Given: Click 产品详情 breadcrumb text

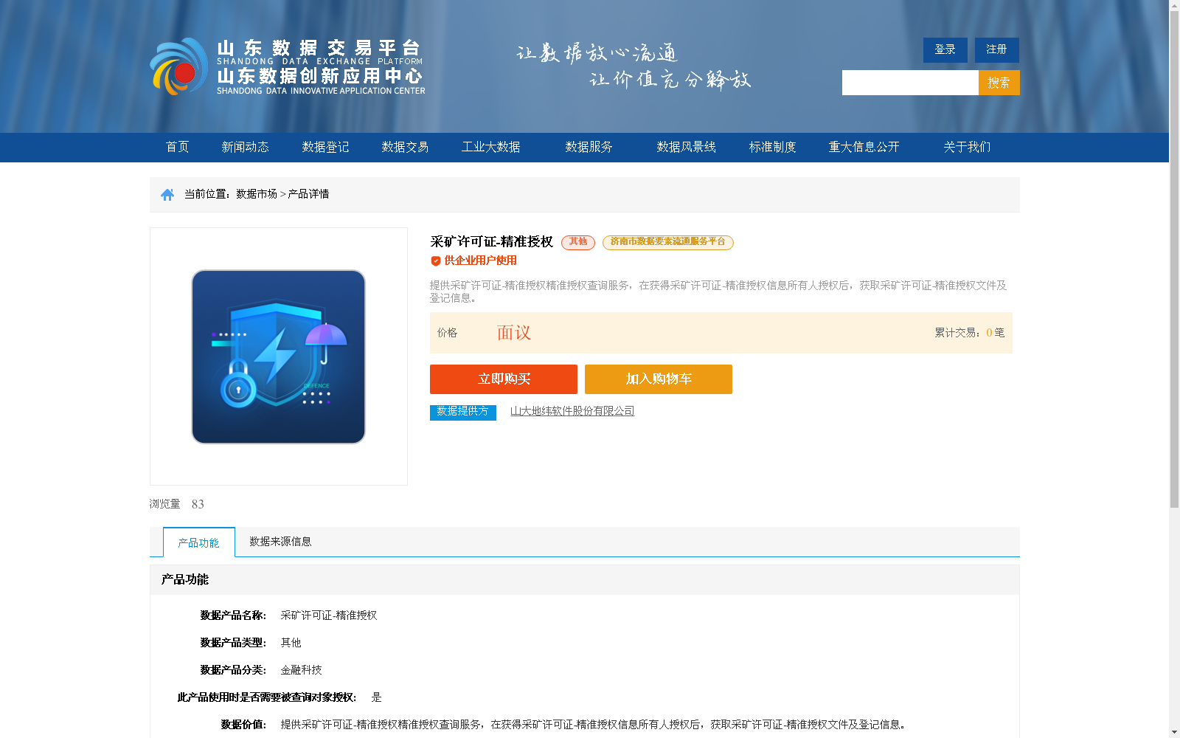Looking at the screenshot, I should tap(308, 194).
